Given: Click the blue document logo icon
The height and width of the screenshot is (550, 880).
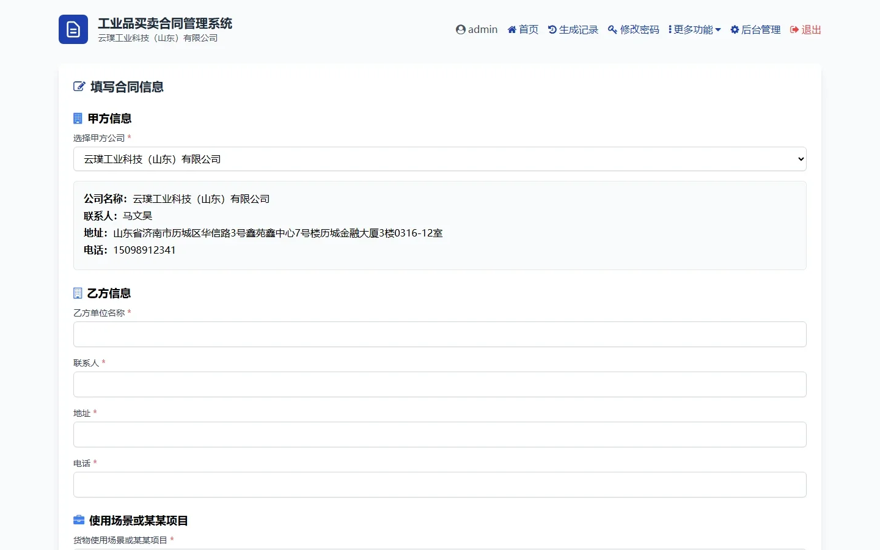Looking at the screenshot, I should coord(73,29).
